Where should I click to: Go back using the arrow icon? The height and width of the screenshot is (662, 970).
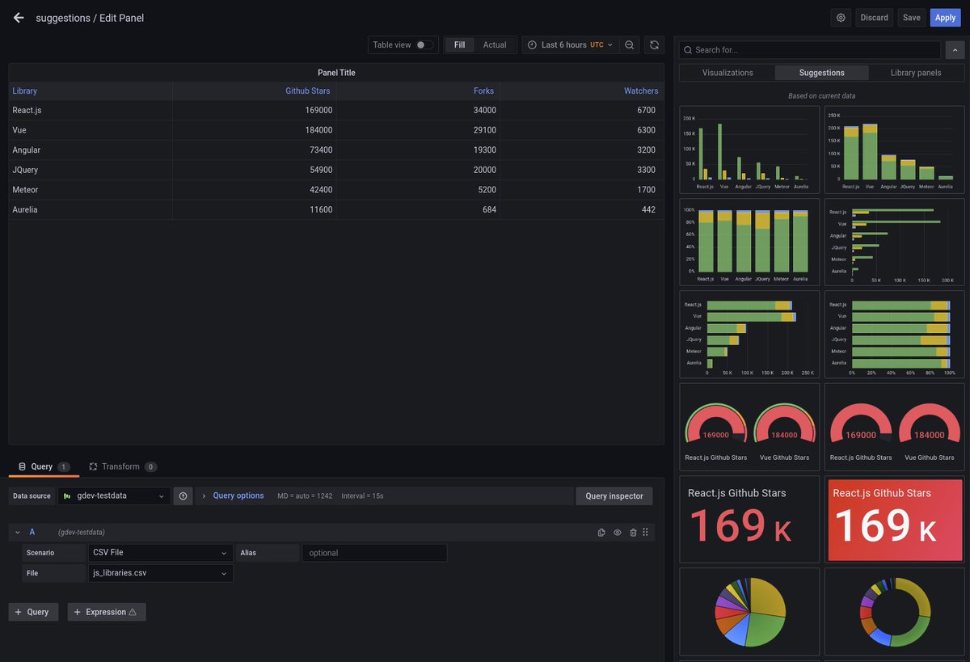coord(19,18)
